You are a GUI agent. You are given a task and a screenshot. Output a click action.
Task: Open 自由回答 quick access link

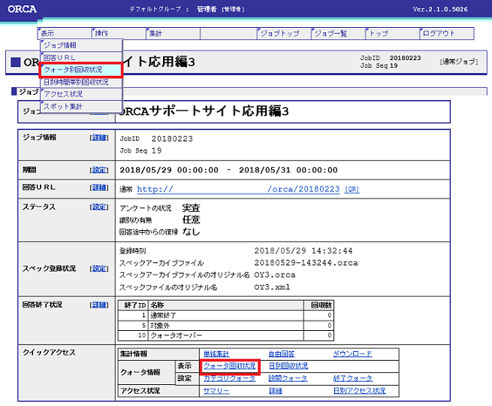click(x=282, y=354)
